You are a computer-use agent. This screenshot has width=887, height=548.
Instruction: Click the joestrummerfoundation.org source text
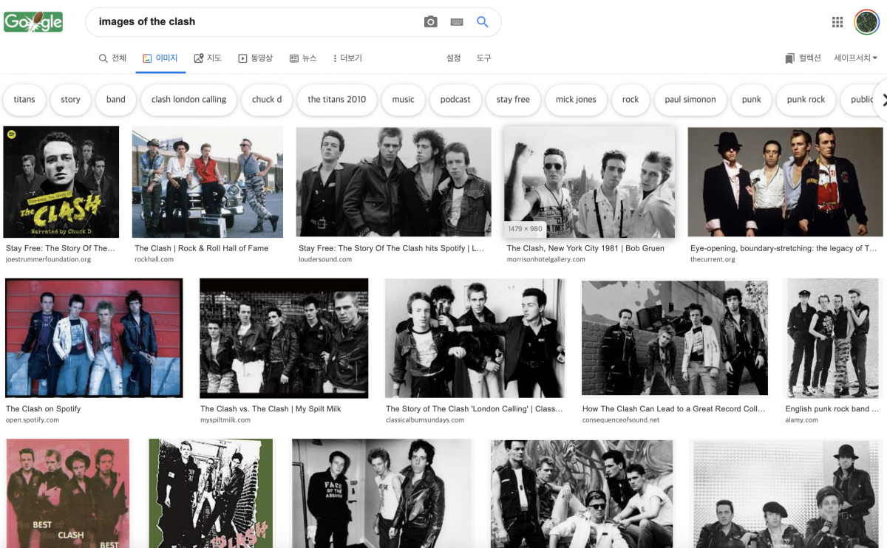pyautogui.click(x=48, y=259)
